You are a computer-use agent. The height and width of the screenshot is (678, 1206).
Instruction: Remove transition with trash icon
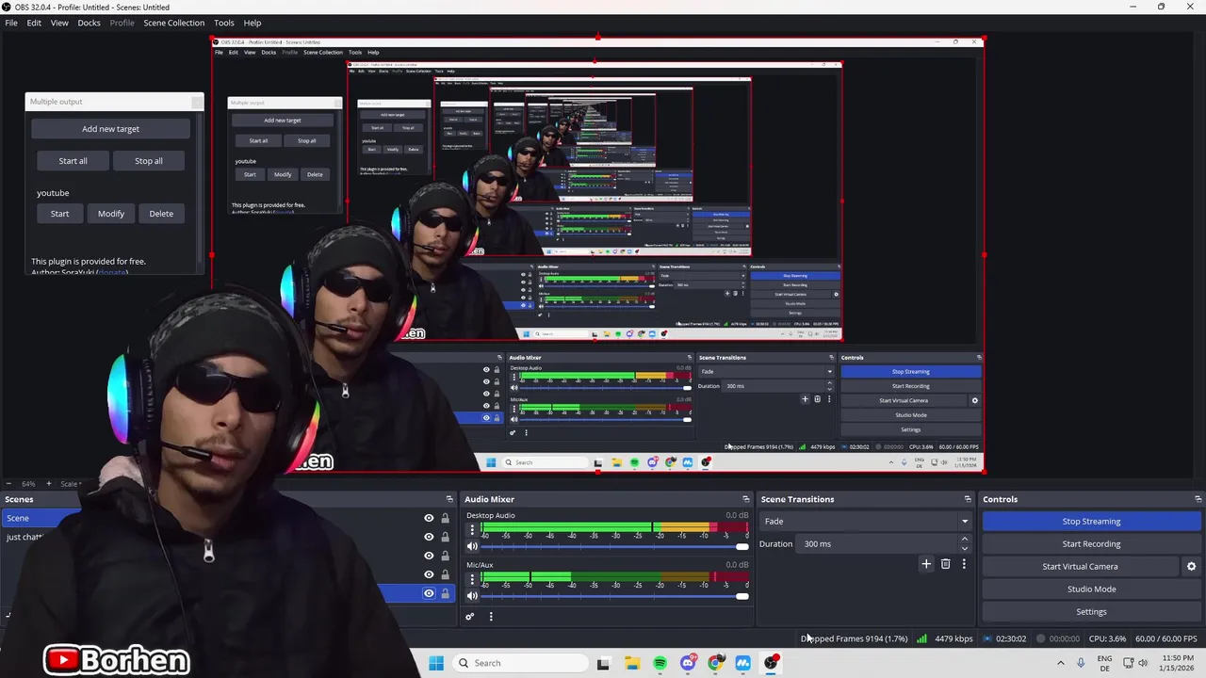pos(946,564)
